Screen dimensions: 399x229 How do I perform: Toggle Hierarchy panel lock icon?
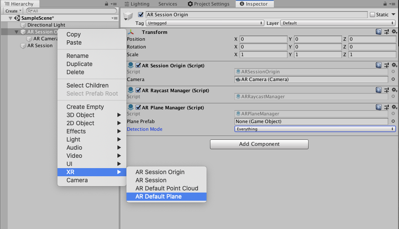point(106,4)
